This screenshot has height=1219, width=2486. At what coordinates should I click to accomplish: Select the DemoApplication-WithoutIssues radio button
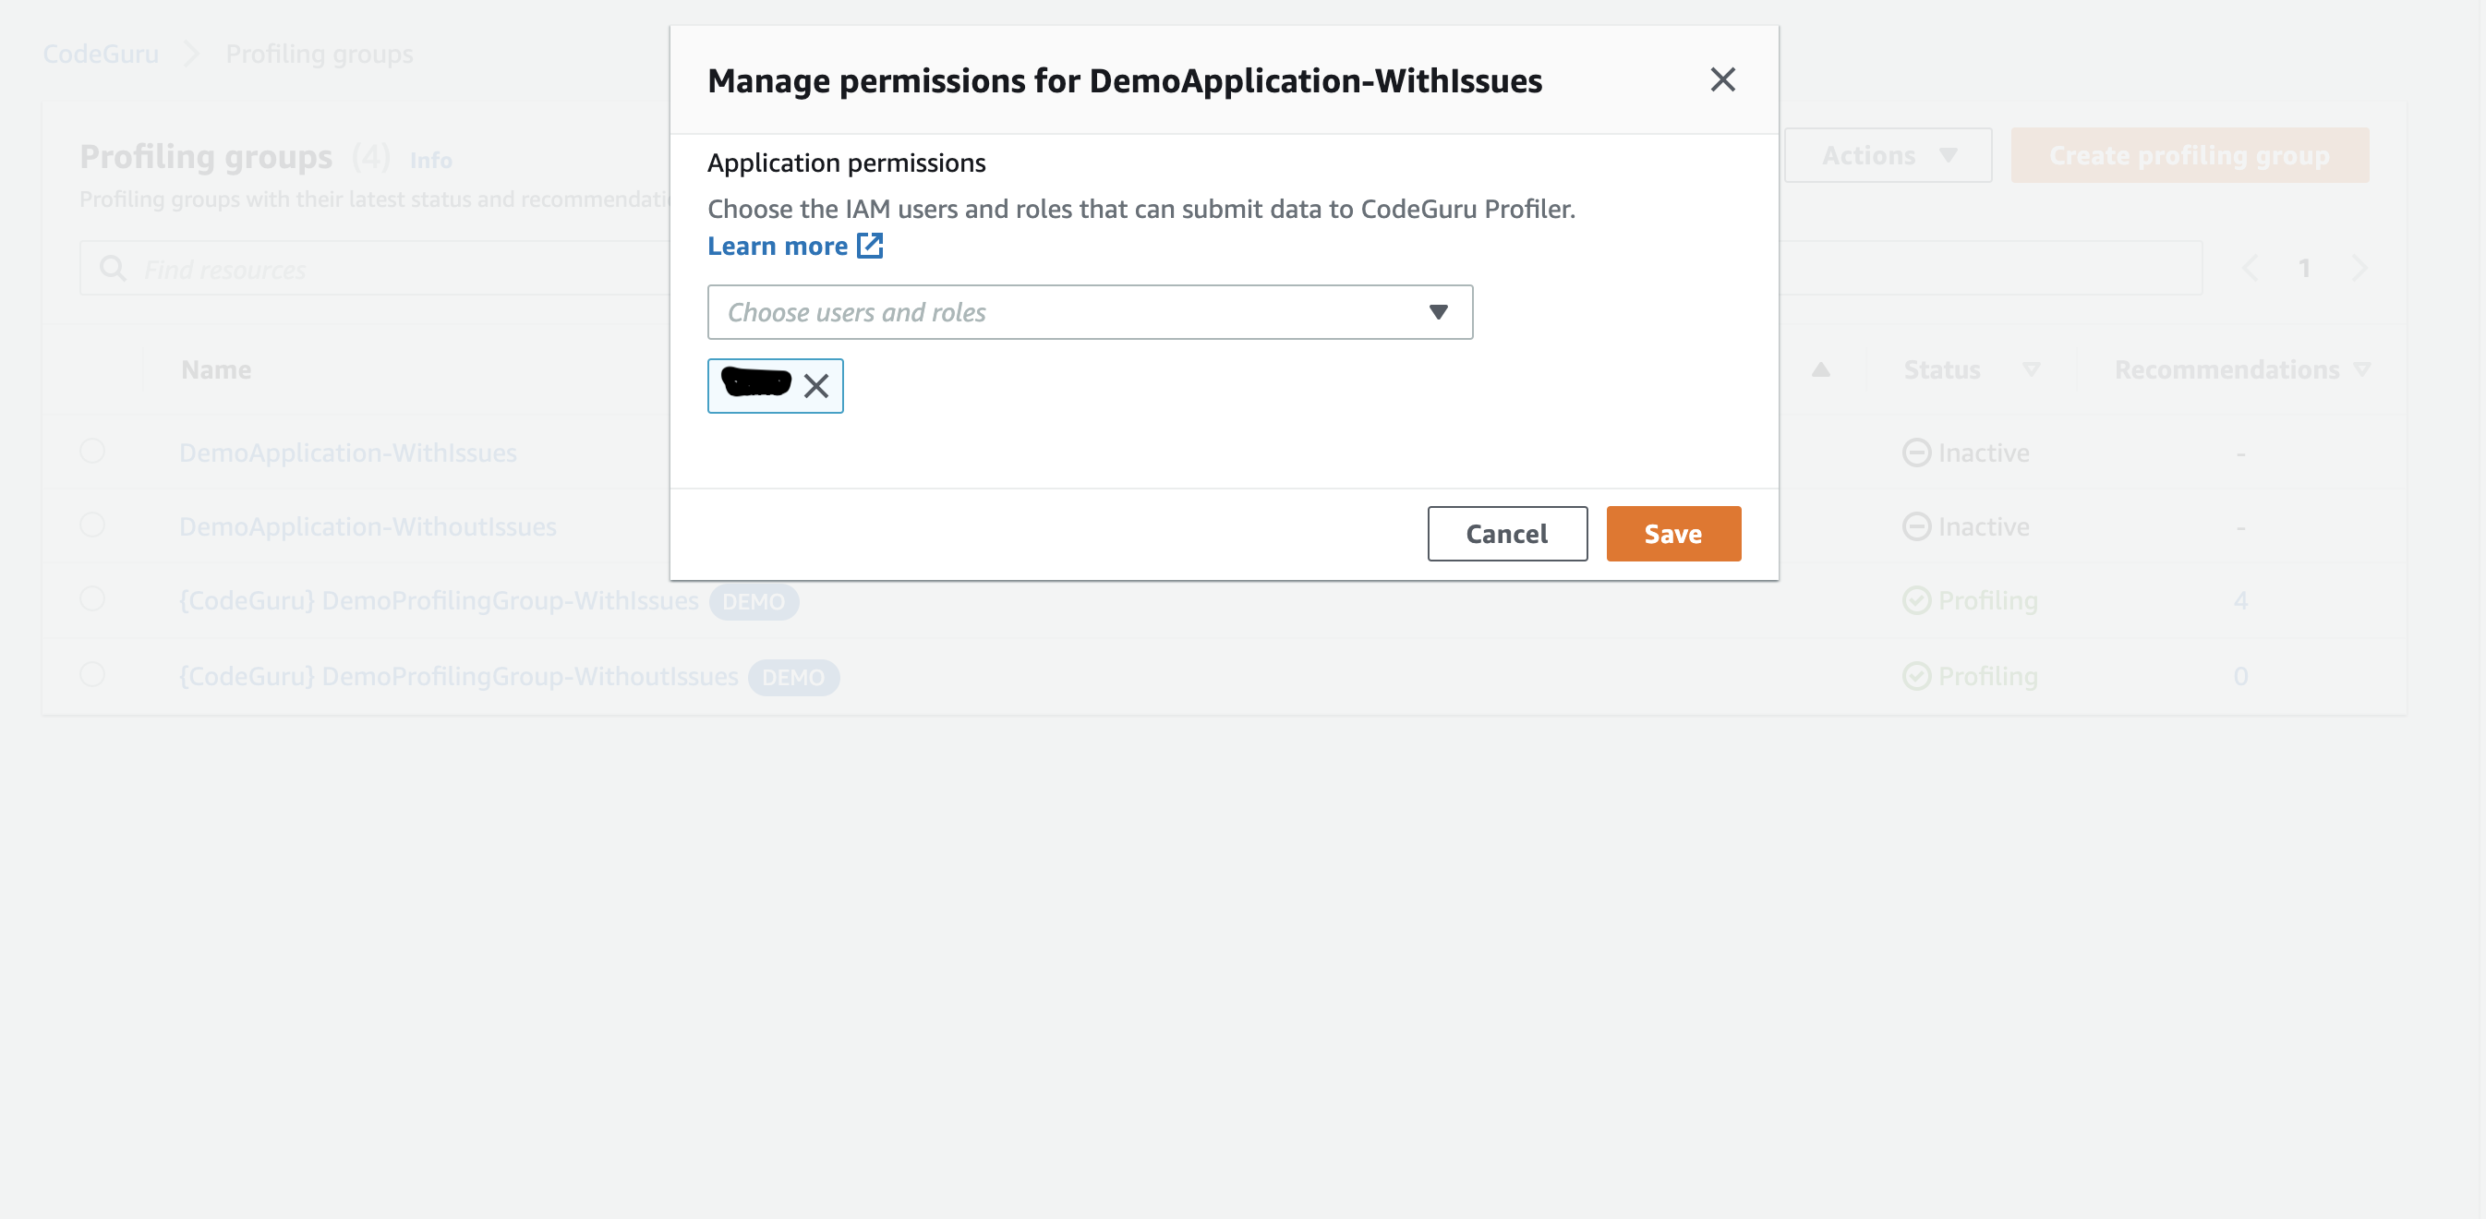click(92, 525)
